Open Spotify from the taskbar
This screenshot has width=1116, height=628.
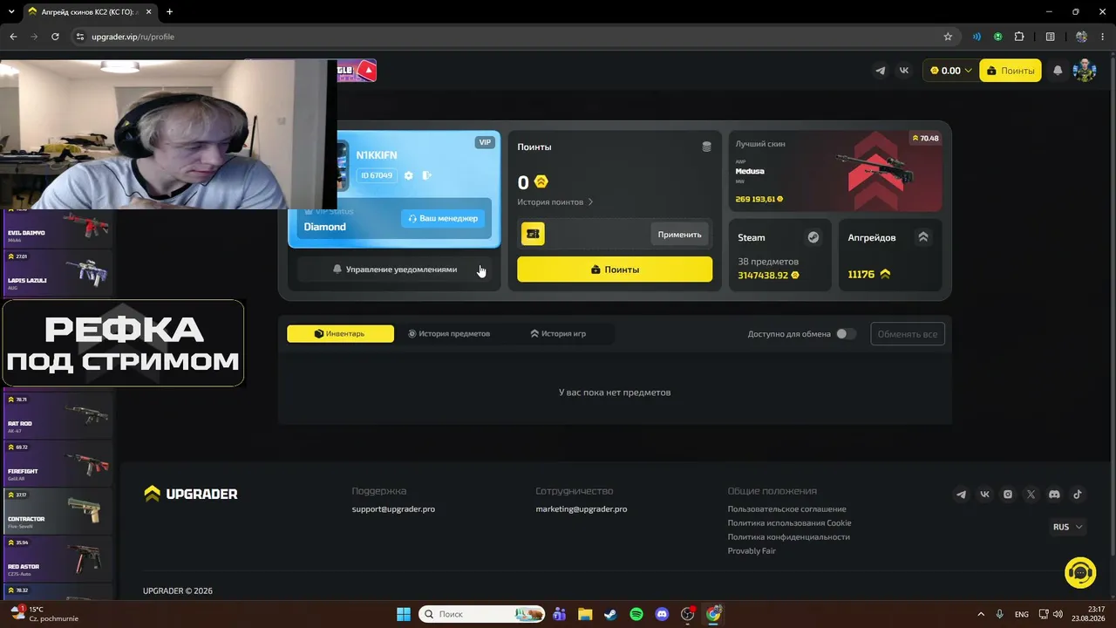(x=636, y=614)
